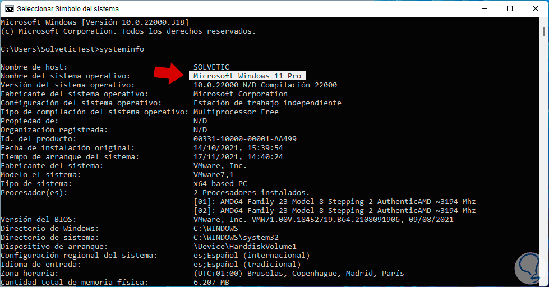Click label 'Fabricante del sistema:'
This screenshot has width=549, height=287.
click(52, 165)
